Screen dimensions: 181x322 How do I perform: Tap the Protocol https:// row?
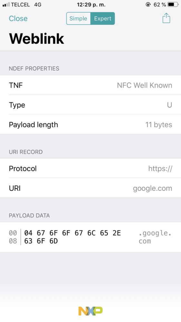90,168
